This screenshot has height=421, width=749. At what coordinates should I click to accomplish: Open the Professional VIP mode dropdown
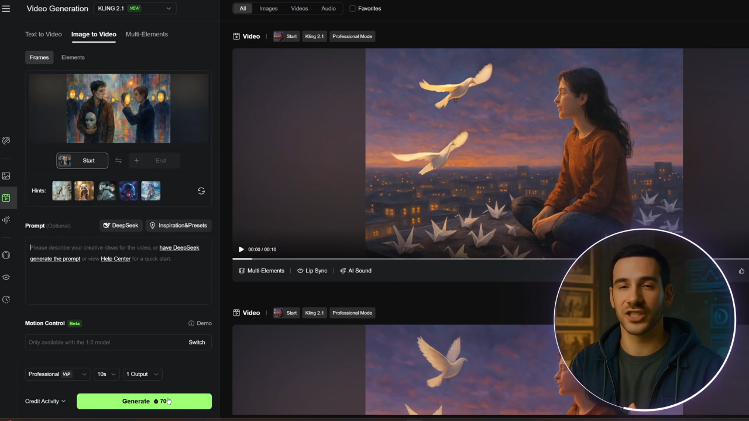pos(58,374)
